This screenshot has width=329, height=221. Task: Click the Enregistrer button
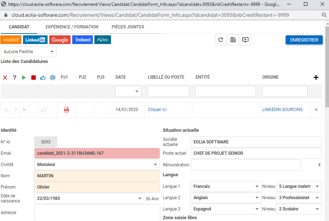pyautogui.click(x=304, y=40)
